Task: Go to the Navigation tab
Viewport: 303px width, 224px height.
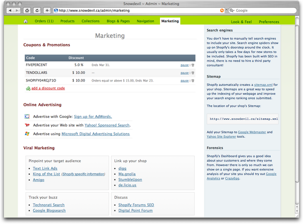Action: tap(145, 21)
